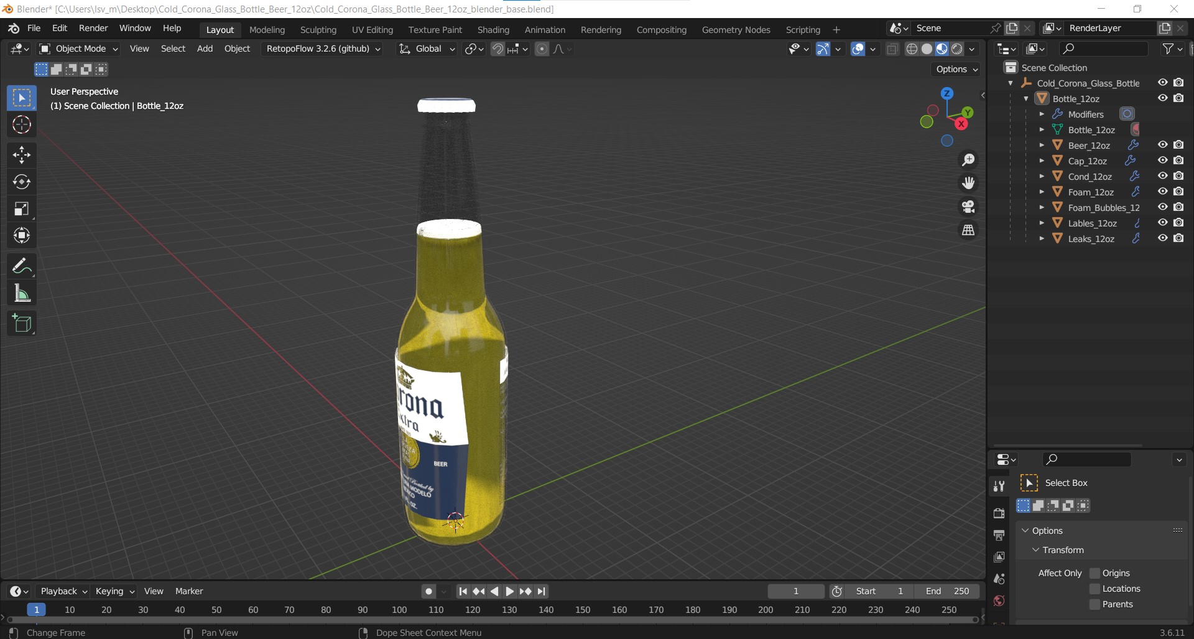Screen dimensions: 1194x639
Task: Toggle snapping magnet icon
Action: tap(497, 49)
